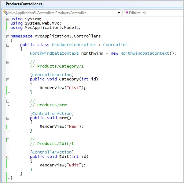Open the class navigation dropdown arrow

coord(119,13)
